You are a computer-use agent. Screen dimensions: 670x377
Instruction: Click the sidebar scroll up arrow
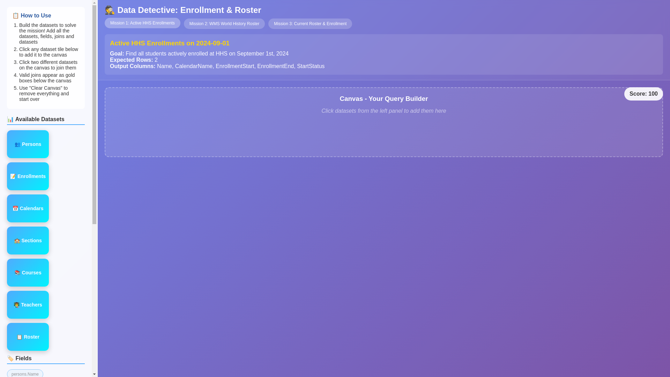tap(94, 2)
